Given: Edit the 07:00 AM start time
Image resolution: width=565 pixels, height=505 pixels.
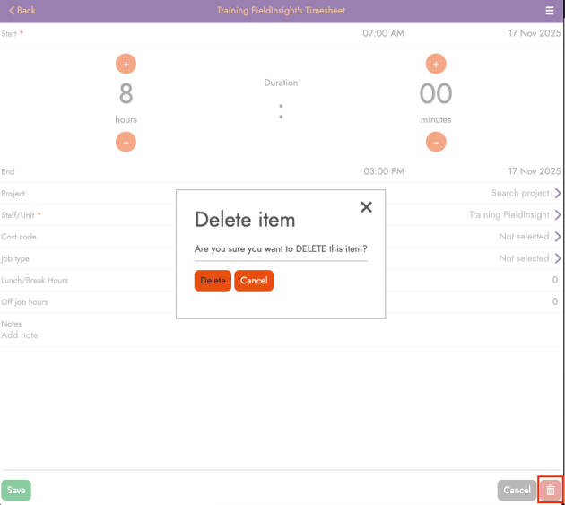Looking at the screenshot, I should pyautogui.click(x=383, y=33).
